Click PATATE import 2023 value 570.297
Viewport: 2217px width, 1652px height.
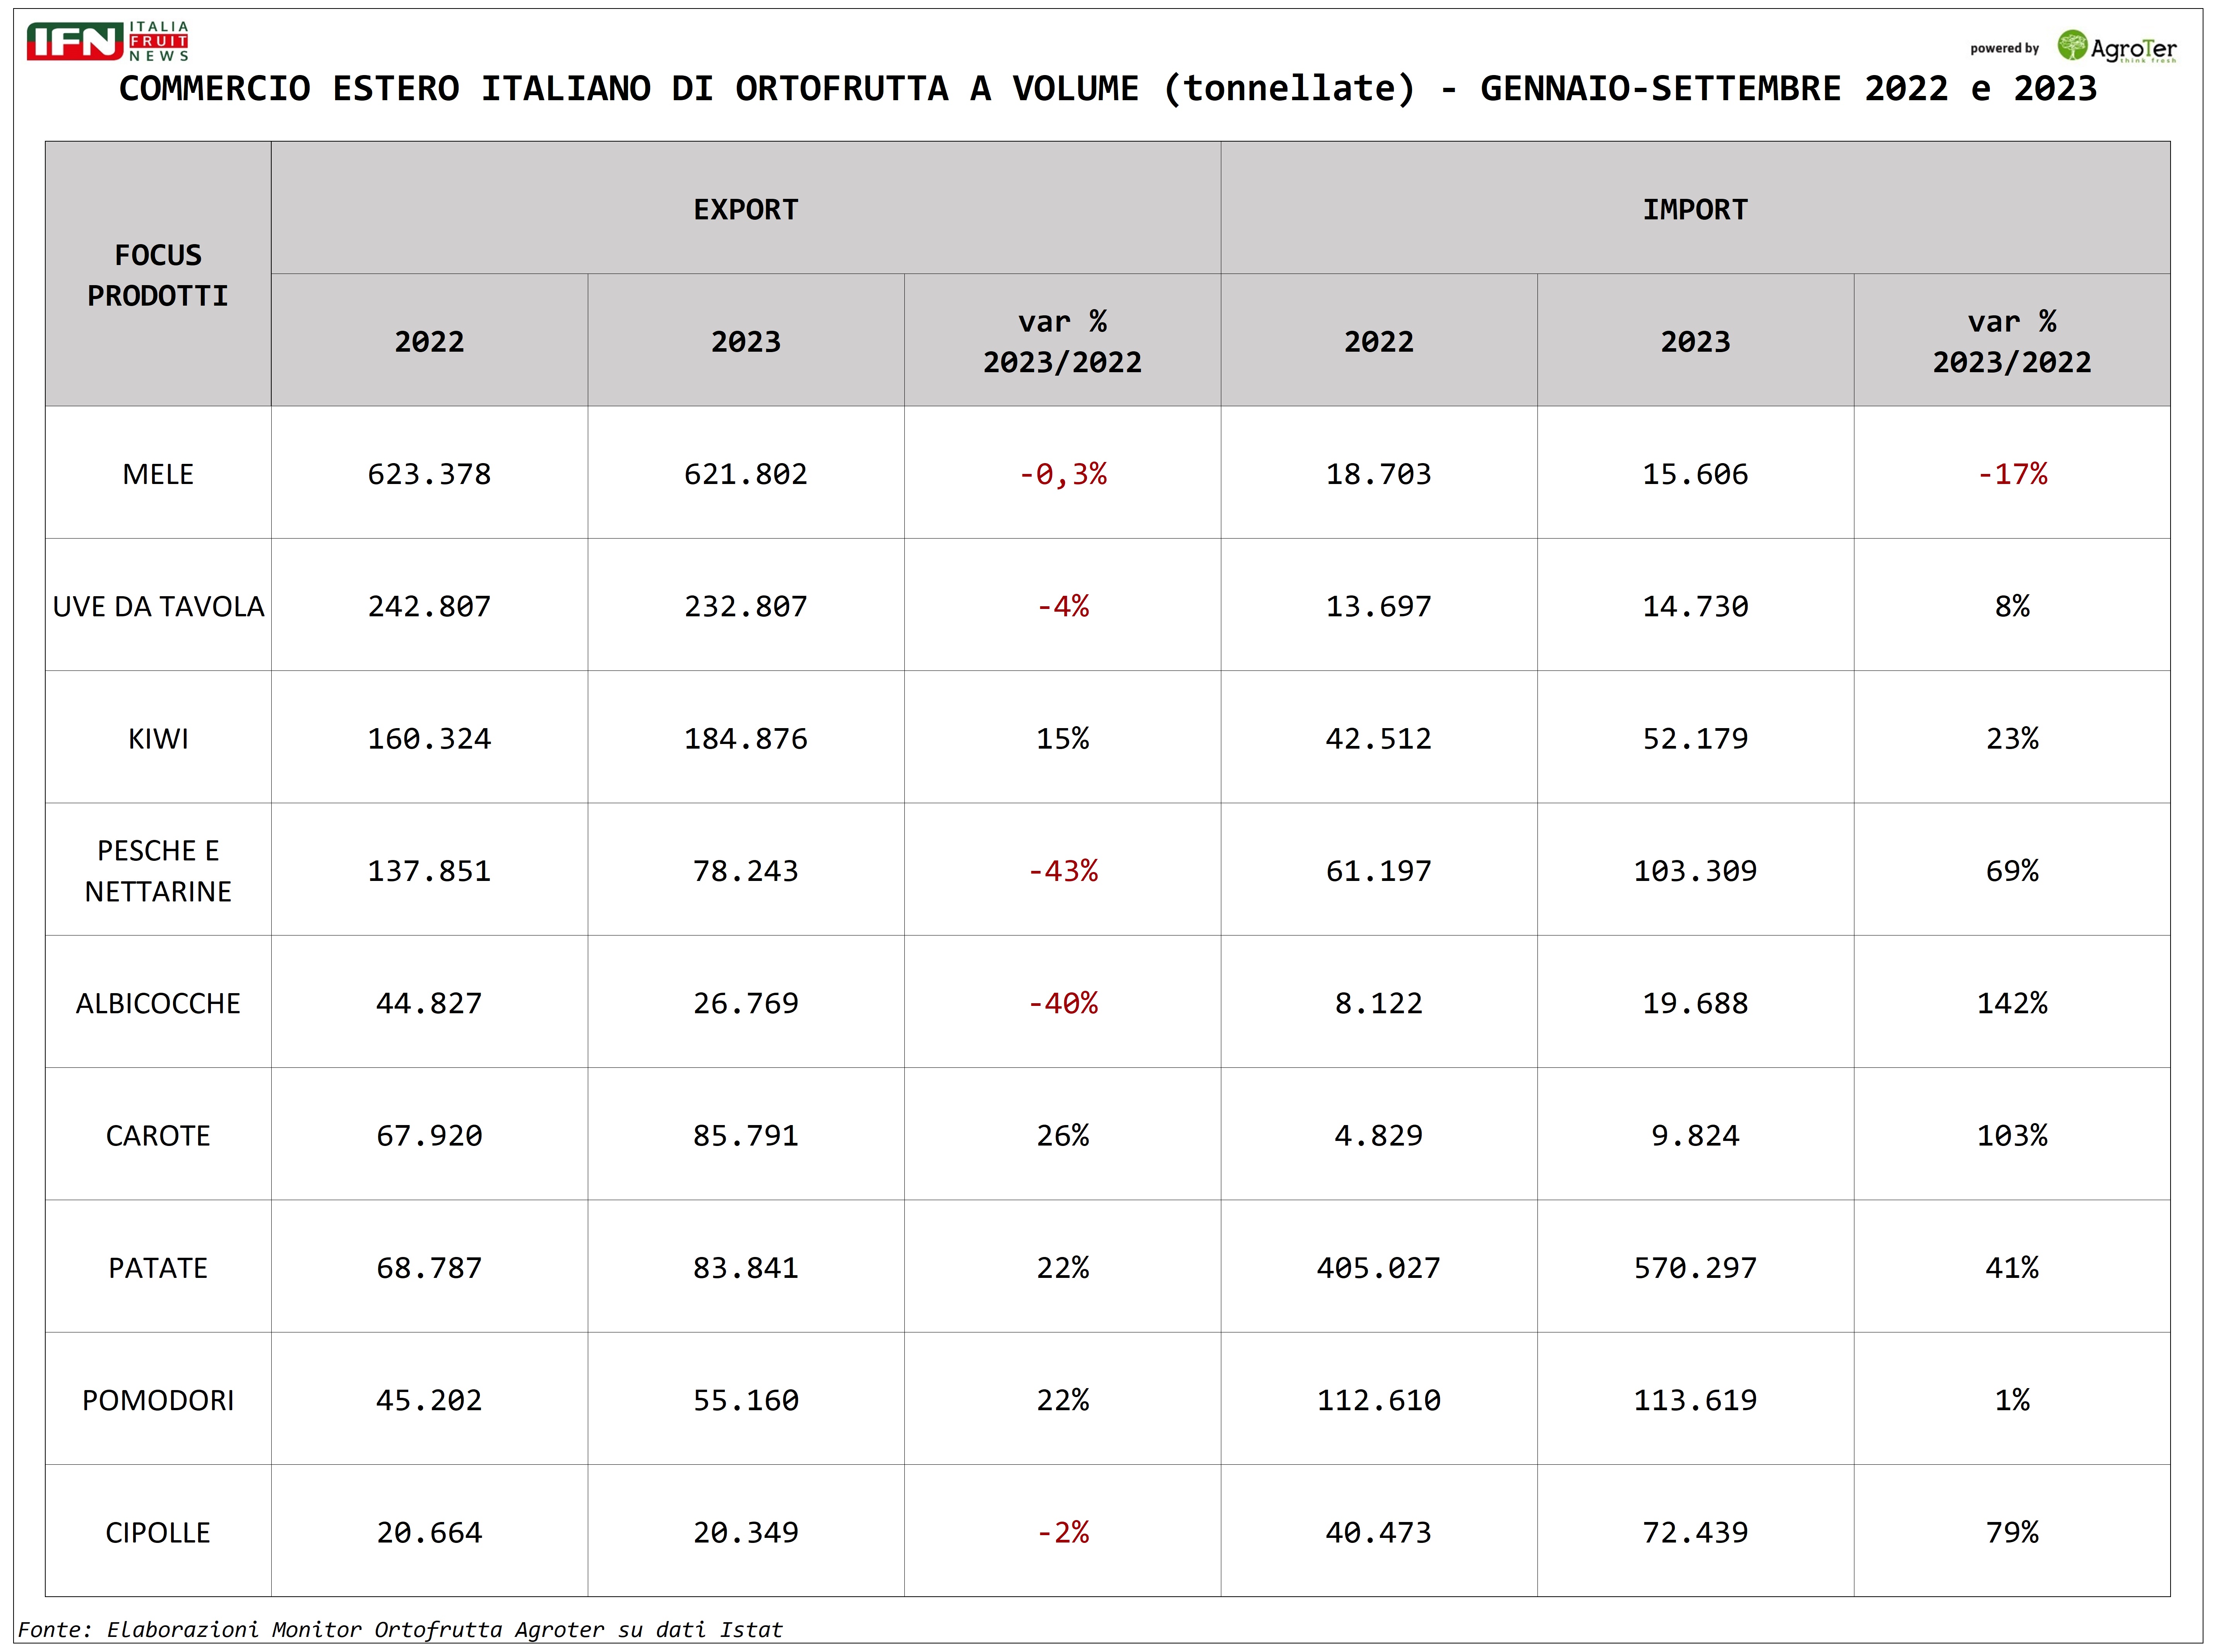(x=1695, y=1267)
